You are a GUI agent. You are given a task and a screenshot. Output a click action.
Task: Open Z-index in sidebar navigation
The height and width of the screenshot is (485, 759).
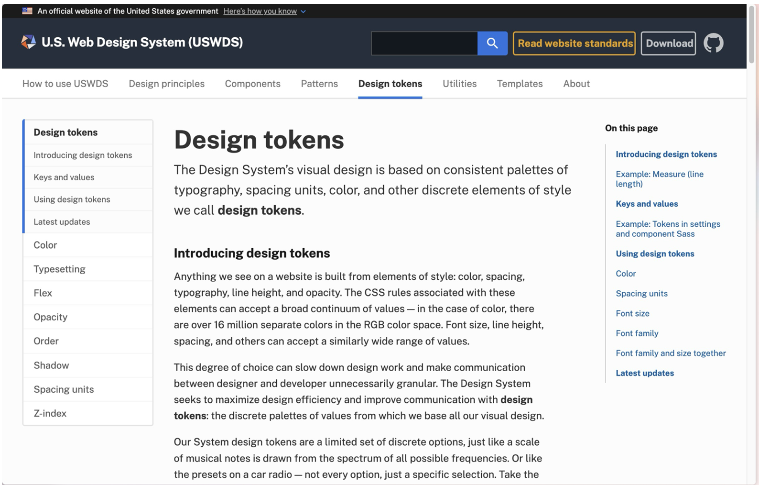point(88,413)
